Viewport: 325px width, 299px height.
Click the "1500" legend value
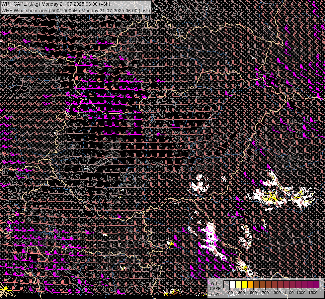[313, 293]
